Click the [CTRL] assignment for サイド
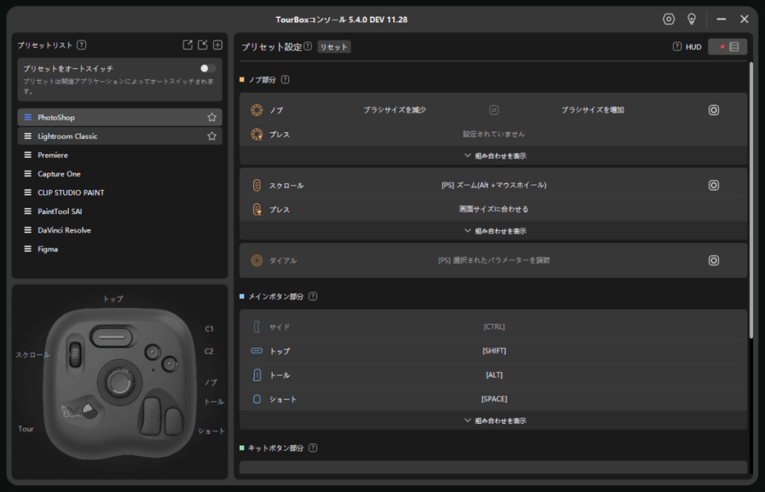The height and width of the screenshot is (492, 765). coord(494,327)
